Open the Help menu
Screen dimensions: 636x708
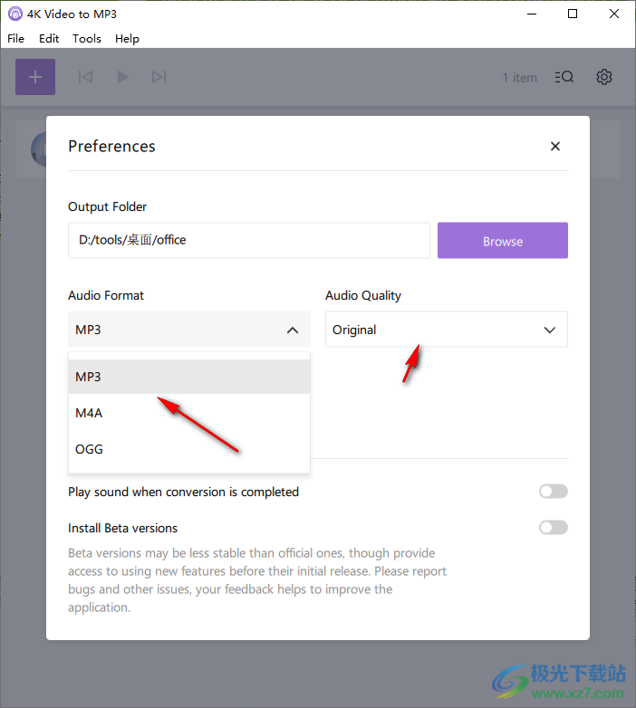(x=127, y=39)
